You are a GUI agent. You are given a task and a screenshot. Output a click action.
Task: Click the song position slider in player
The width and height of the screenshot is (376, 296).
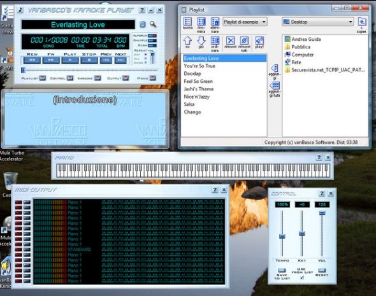click(23, 70)
